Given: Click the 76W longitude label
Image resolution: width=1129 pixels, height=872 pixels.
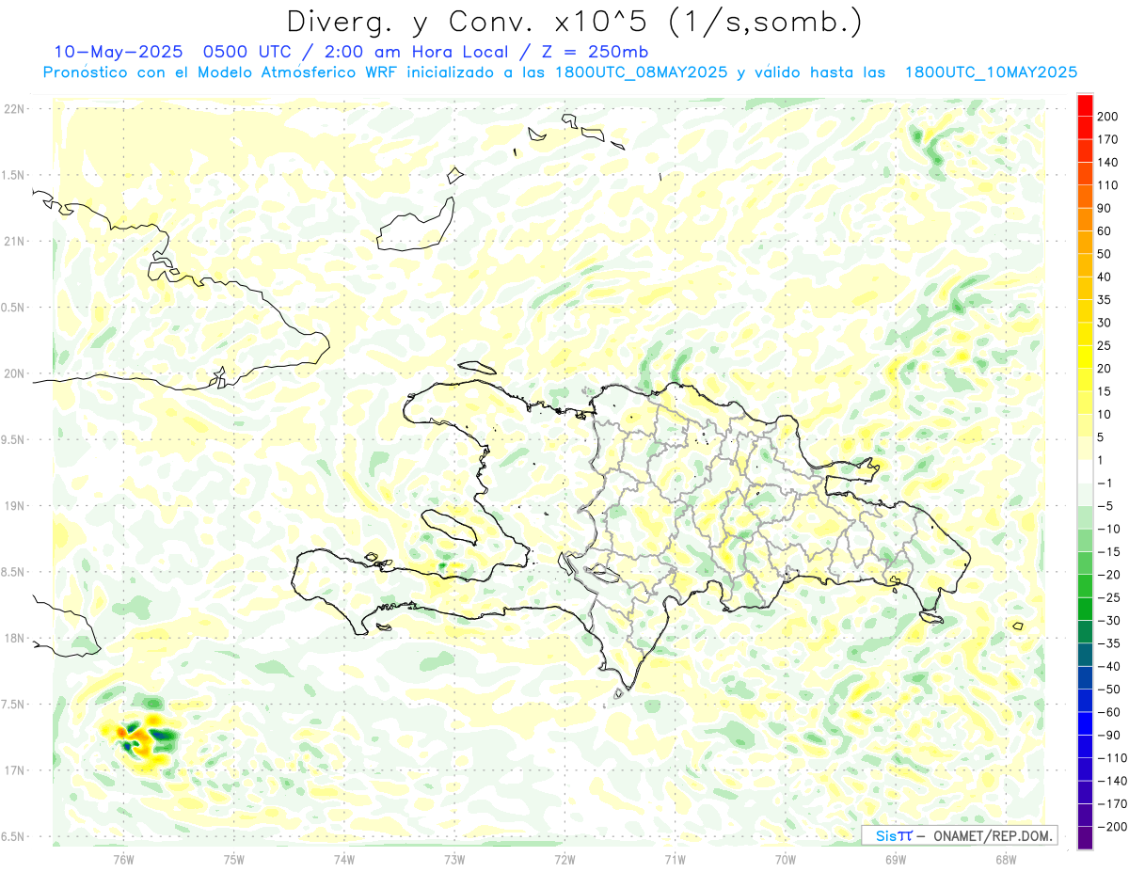Looking at the screenshot, I should (x=123, y=859).
